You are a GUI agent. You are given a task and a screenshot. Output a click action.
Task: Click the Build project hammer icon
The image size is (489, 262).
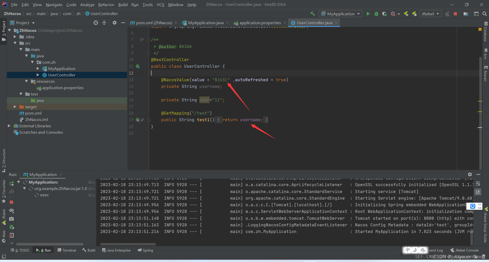[x=313, y=14]
